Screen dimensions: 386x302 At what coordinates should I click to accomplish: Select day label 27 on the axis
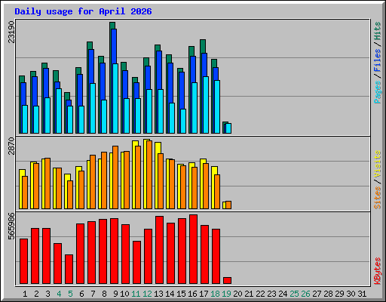(317, 294)
